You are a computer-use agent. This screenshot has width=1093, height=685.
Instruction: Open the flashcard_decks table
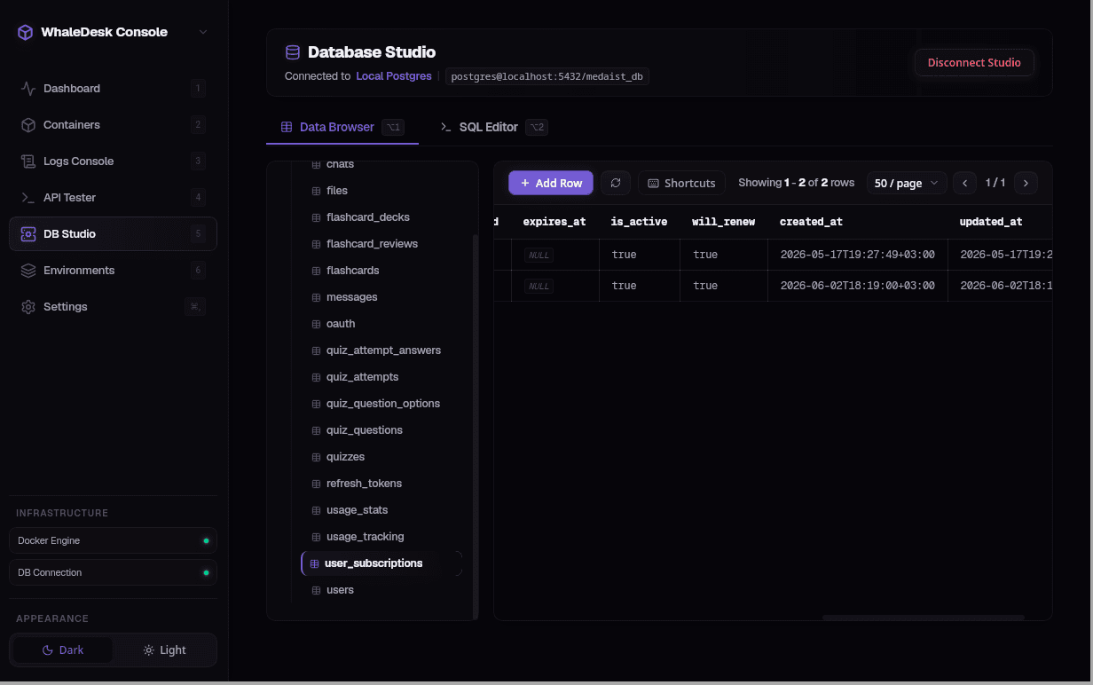click(x=382, y=217)
